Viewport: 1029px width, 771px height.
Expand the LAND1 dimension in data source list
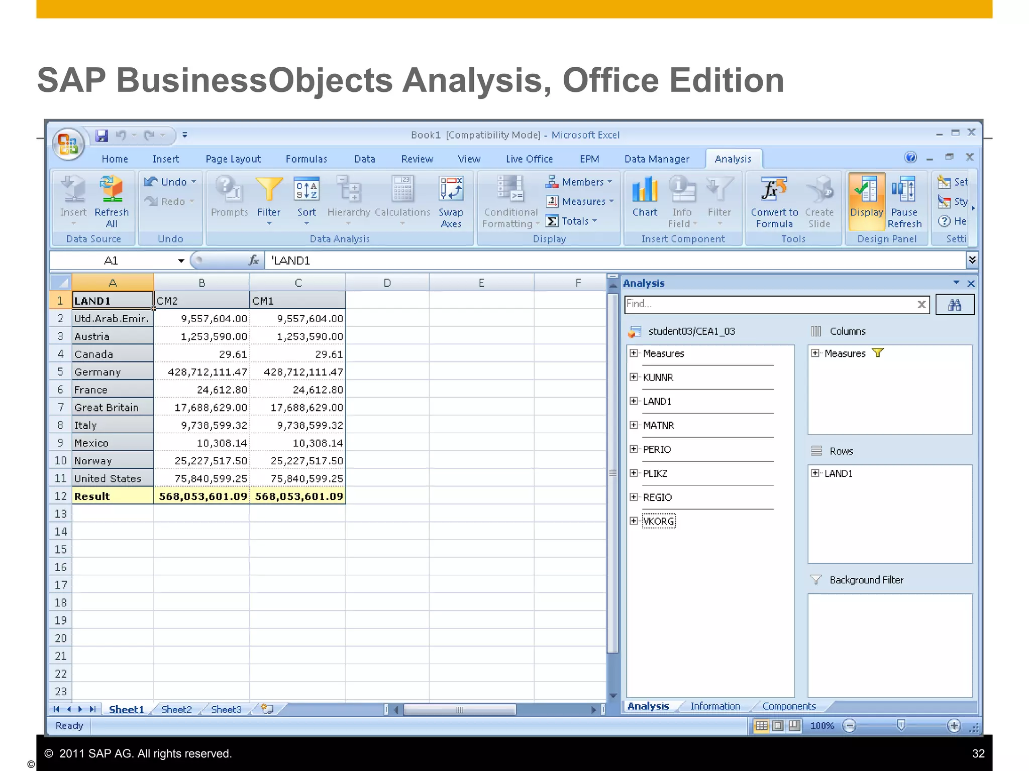[634, 401]
